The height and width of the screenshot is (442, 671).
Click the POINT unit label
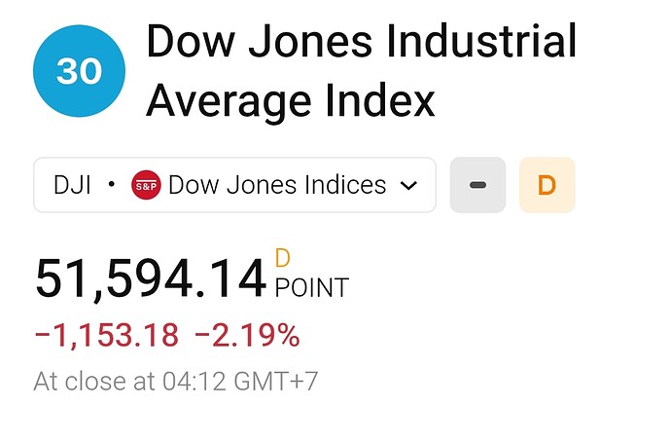(x=312, y=288)
